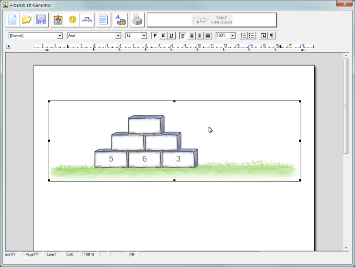Toggle italic formatting with the K button

[x=163, y=35]
